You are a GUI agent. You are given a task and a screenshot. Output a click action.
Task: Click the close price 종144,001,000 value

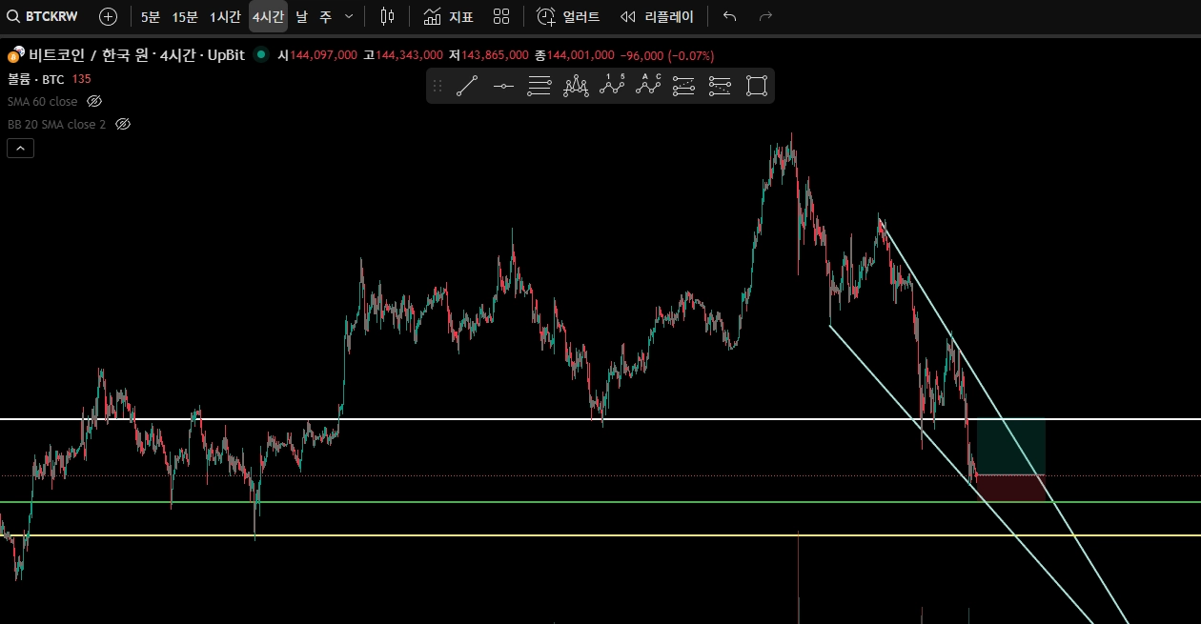coord(575,55)
